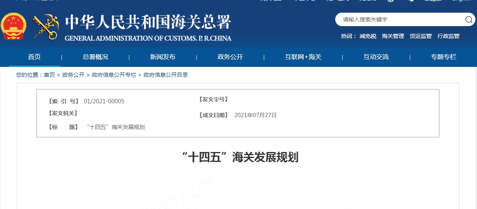
Task: Select hot word 货运监管
Action: [421, 36]
